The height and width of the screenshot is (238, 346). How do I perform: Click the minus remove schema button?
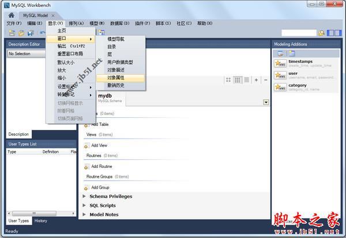[266, 80]
